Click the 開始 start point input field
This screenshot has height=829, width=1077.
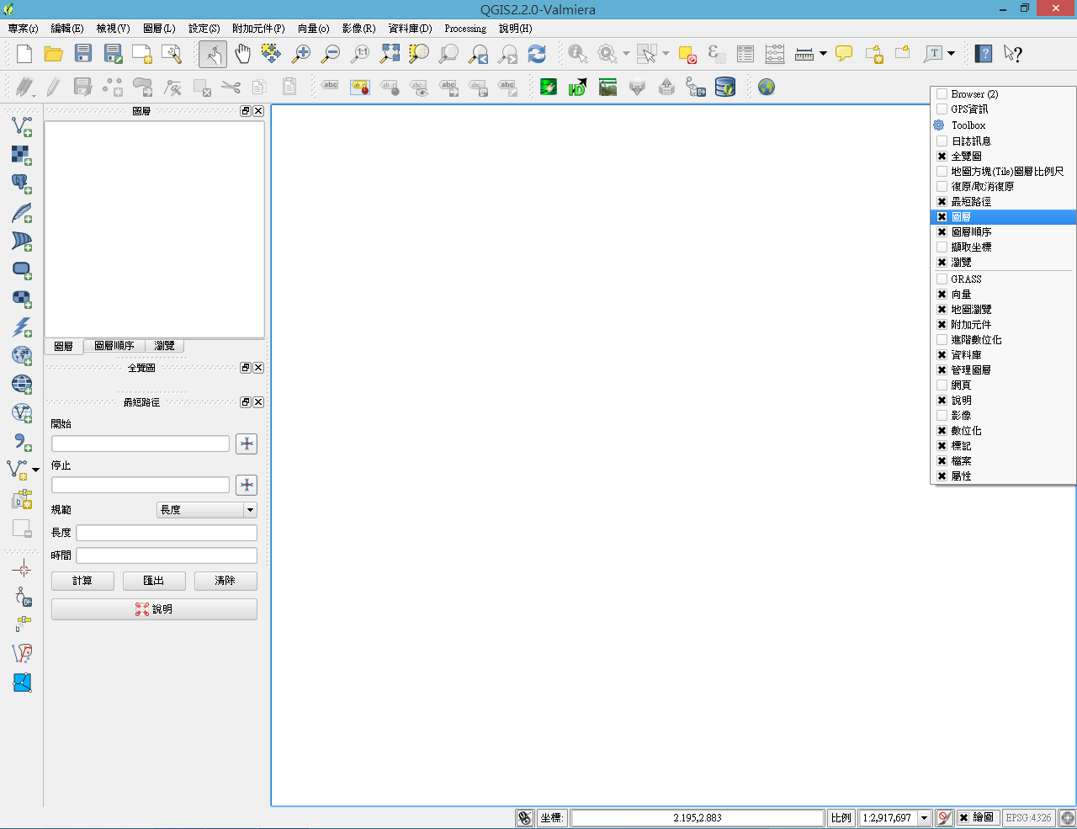pos(141,444)
